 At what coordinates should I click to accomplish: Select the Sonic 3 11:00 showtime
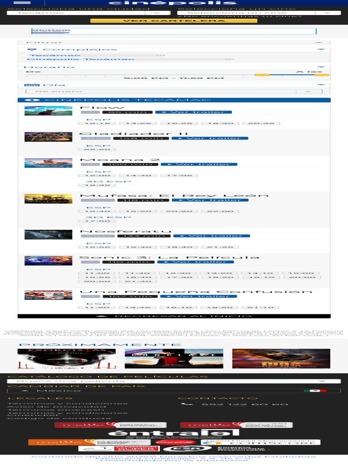pos(97,273)
